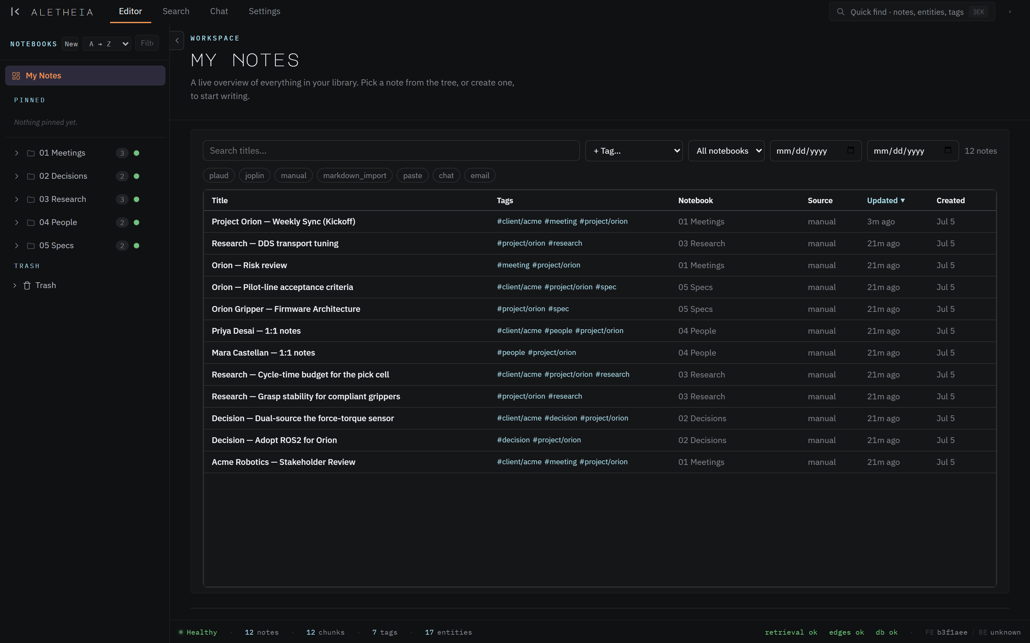Click '17 entities' in status bar

coord(448,632)
